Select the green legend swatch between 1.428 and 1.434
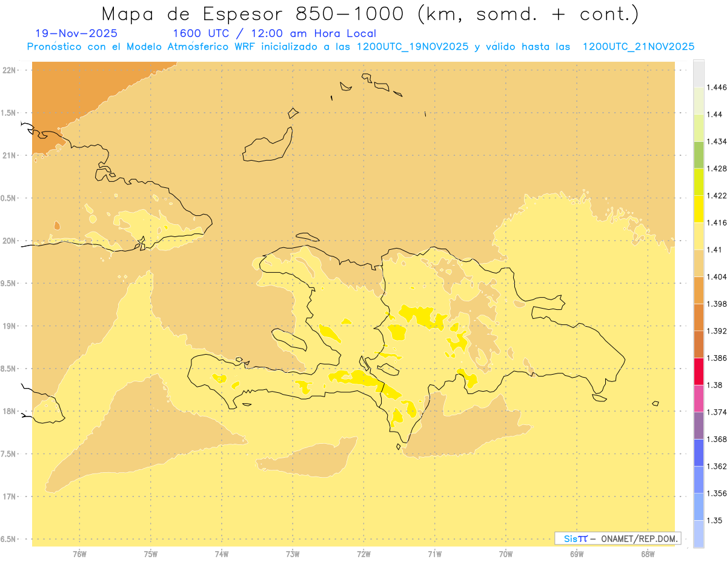This screenshot has height=562, width=727. (x=699, y=155)
